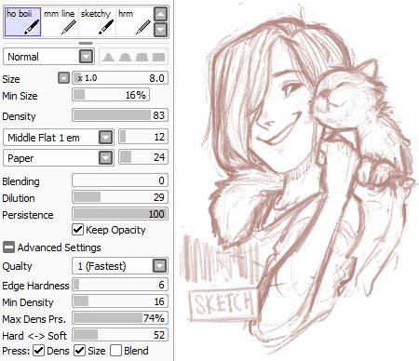Adjust the Max Dens Prs. slider at 74%
The width and height of the screenshot is (419, 361).
120,318
